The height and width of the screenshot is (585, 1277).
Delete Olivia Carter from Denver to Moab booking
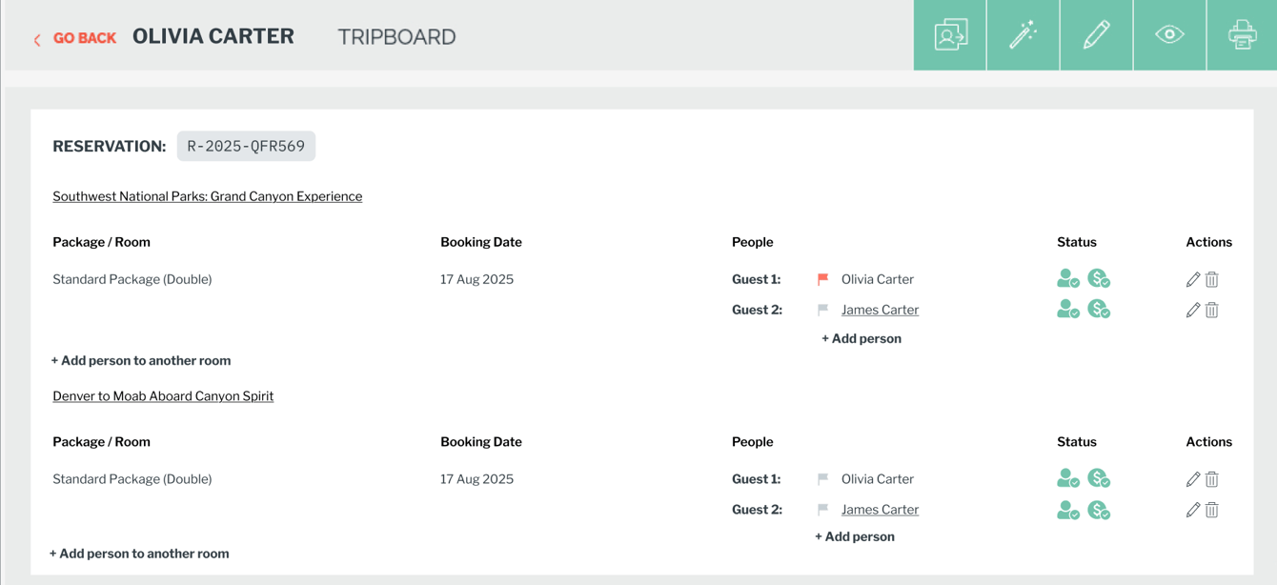(1212, 479)
